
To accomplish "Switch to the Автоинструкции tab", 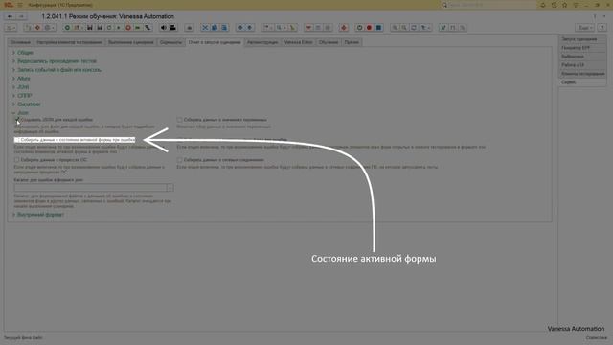I will 262,42.
